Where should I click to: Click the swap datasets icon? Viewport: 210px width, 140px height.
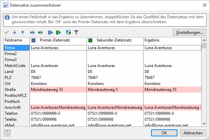tap(68, 33)
